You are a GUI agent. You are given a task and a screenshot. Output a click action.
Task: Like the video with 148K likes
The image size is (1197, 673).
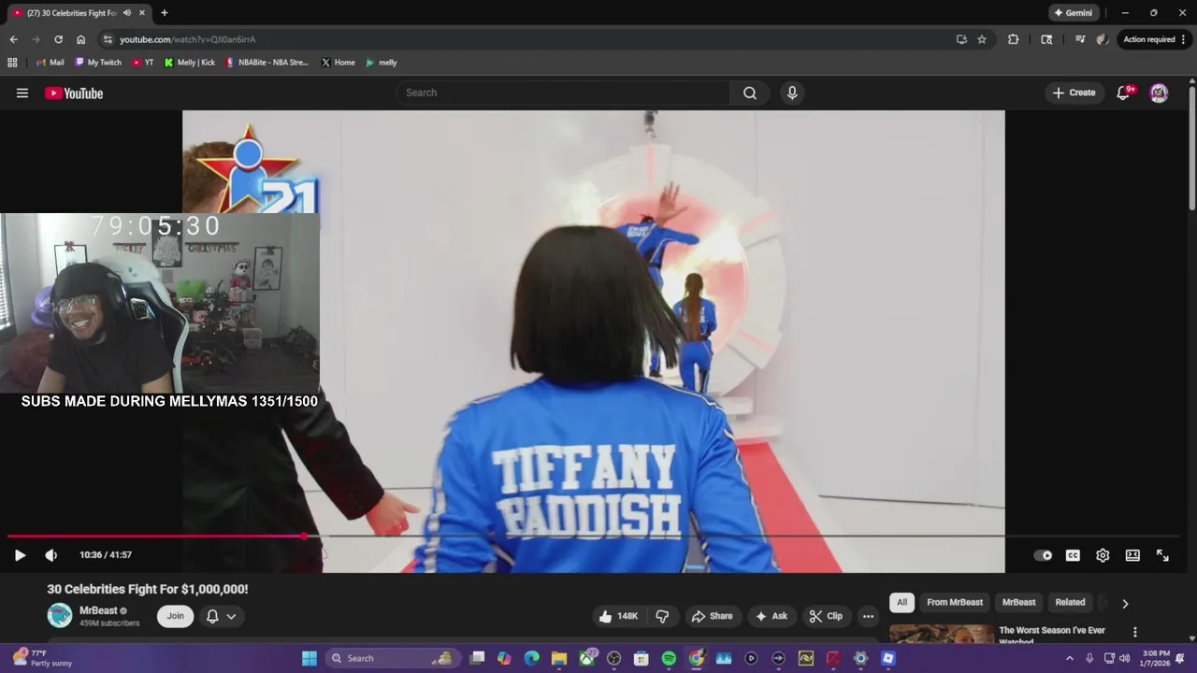[x=618, y=616]
